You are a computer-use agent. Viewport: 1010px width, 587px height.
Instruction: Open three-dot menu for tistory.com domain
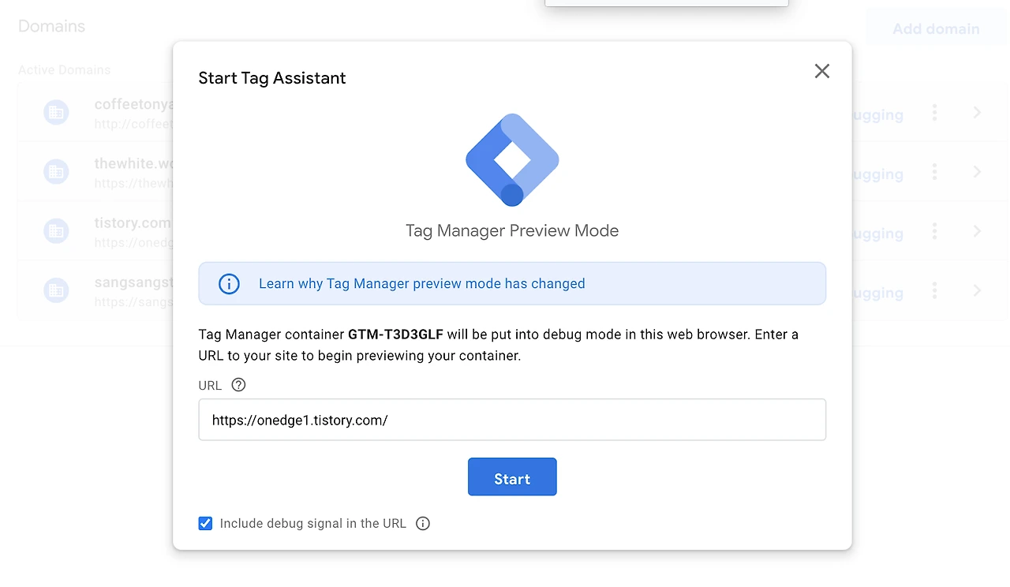[x=934, y=231]
